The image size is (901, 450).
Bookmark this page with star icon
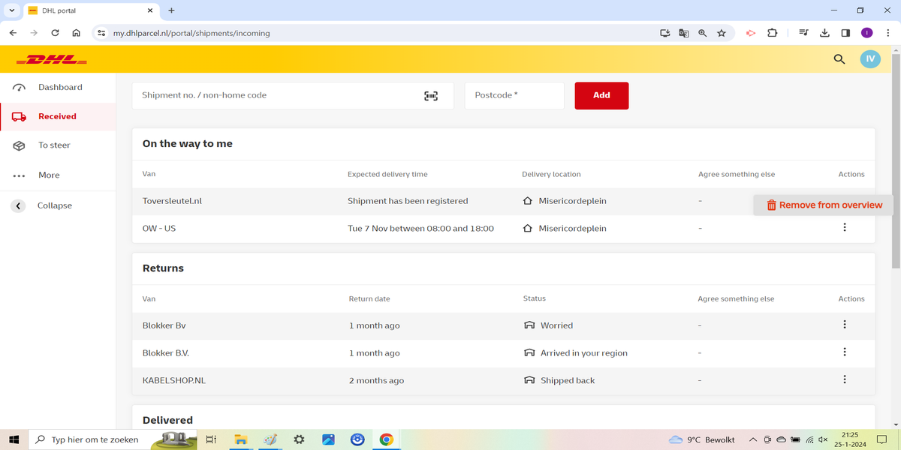722,33
